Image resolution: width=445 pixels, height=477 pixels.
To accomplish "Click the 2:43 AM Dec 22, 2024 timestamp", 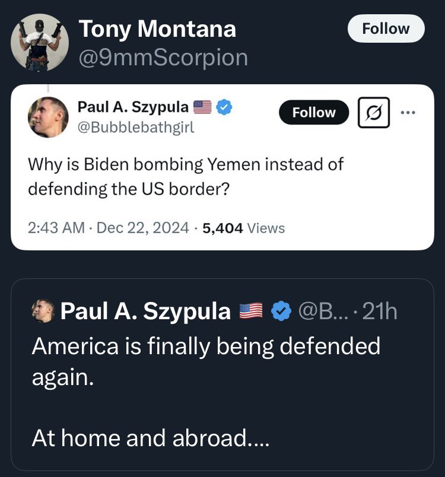I will point(109,228).
